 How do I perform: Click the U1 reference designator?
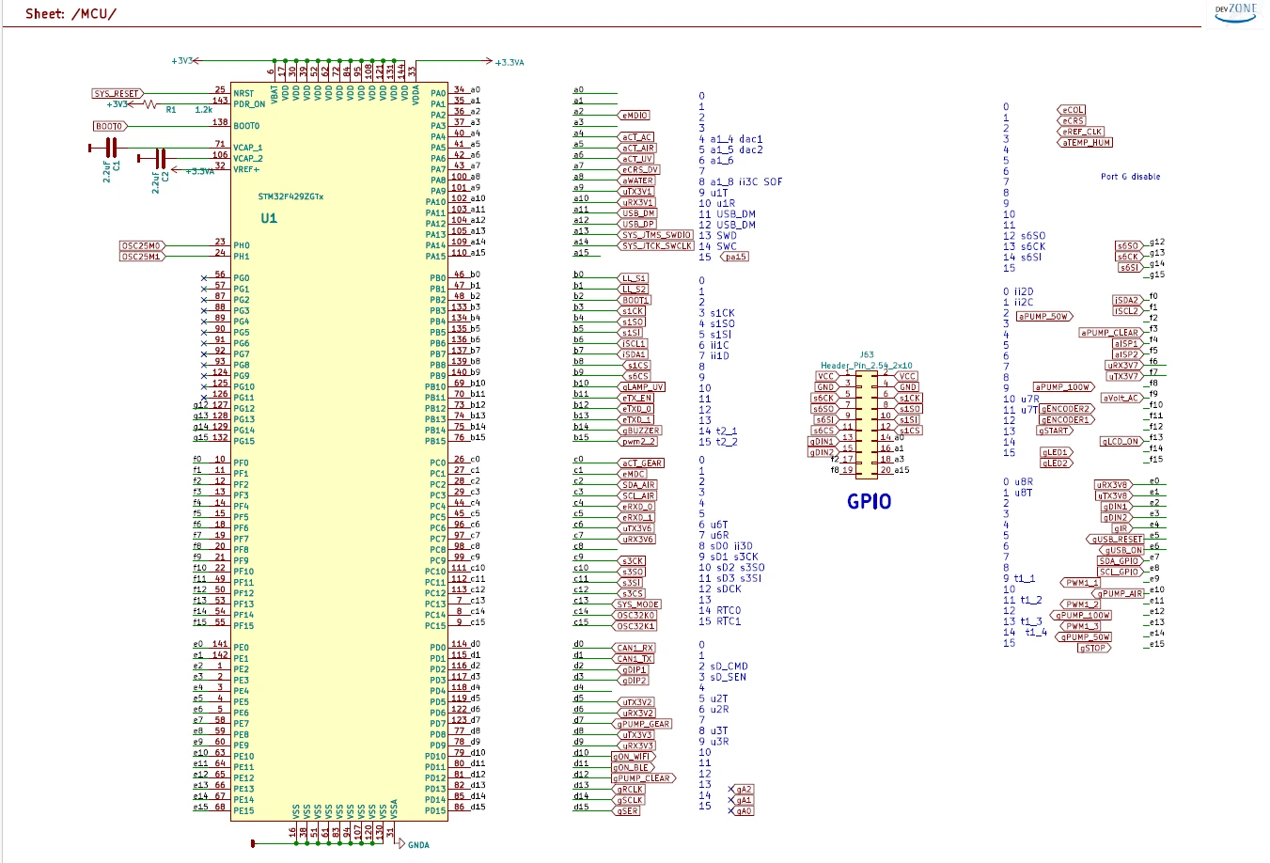pyautogui.click(x=269, y=218)
